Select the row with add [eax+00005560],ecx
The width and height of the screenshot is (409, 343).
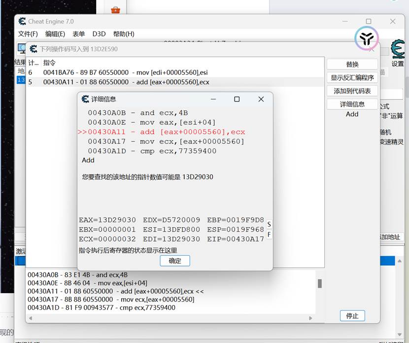pos(175,82)
